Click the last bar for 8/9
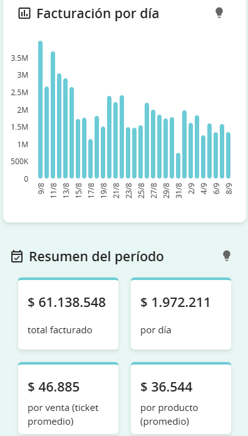 tap(228, 155)
